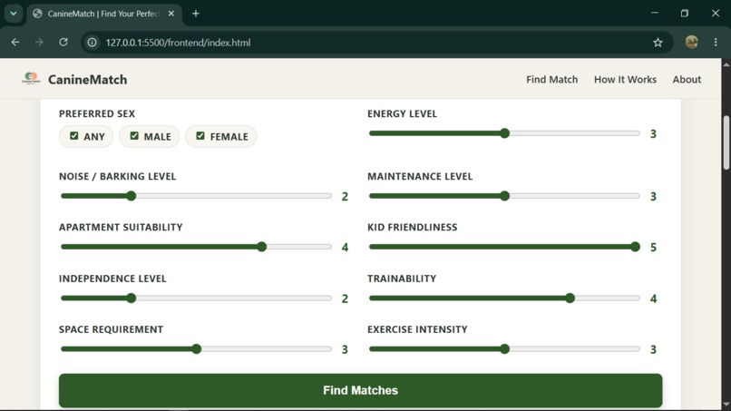Open How It Works navigation link
This screenshot has width=731, height=411.
point(625,79)
